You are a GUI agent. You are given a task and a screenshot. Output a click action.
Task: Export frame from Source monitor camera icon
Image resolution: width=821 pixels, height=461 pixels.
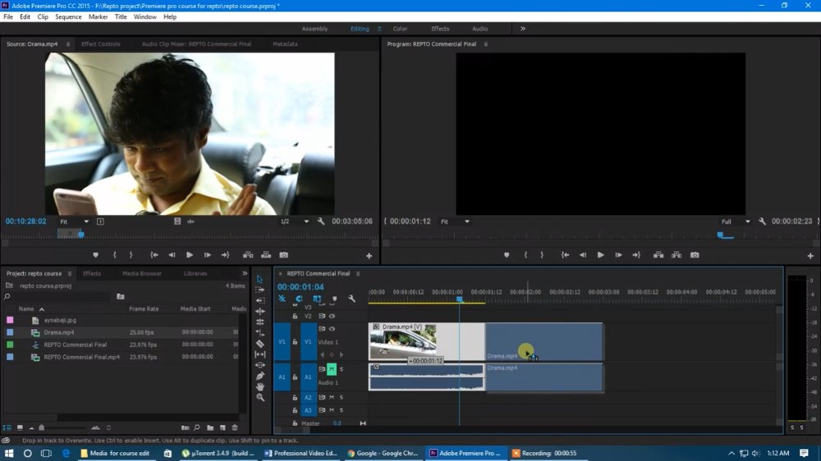click(x=284, y=255)
